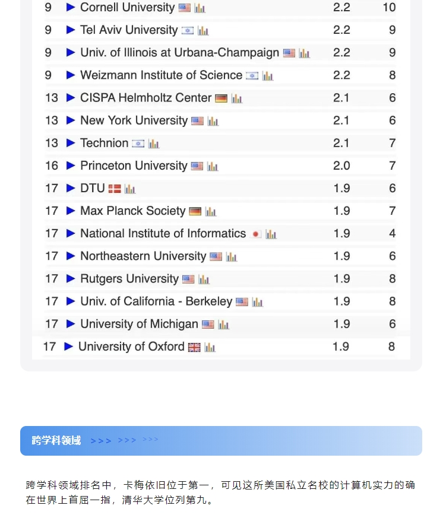Open chart icon for CISPA Helmholtz Center

pos(237,98)
